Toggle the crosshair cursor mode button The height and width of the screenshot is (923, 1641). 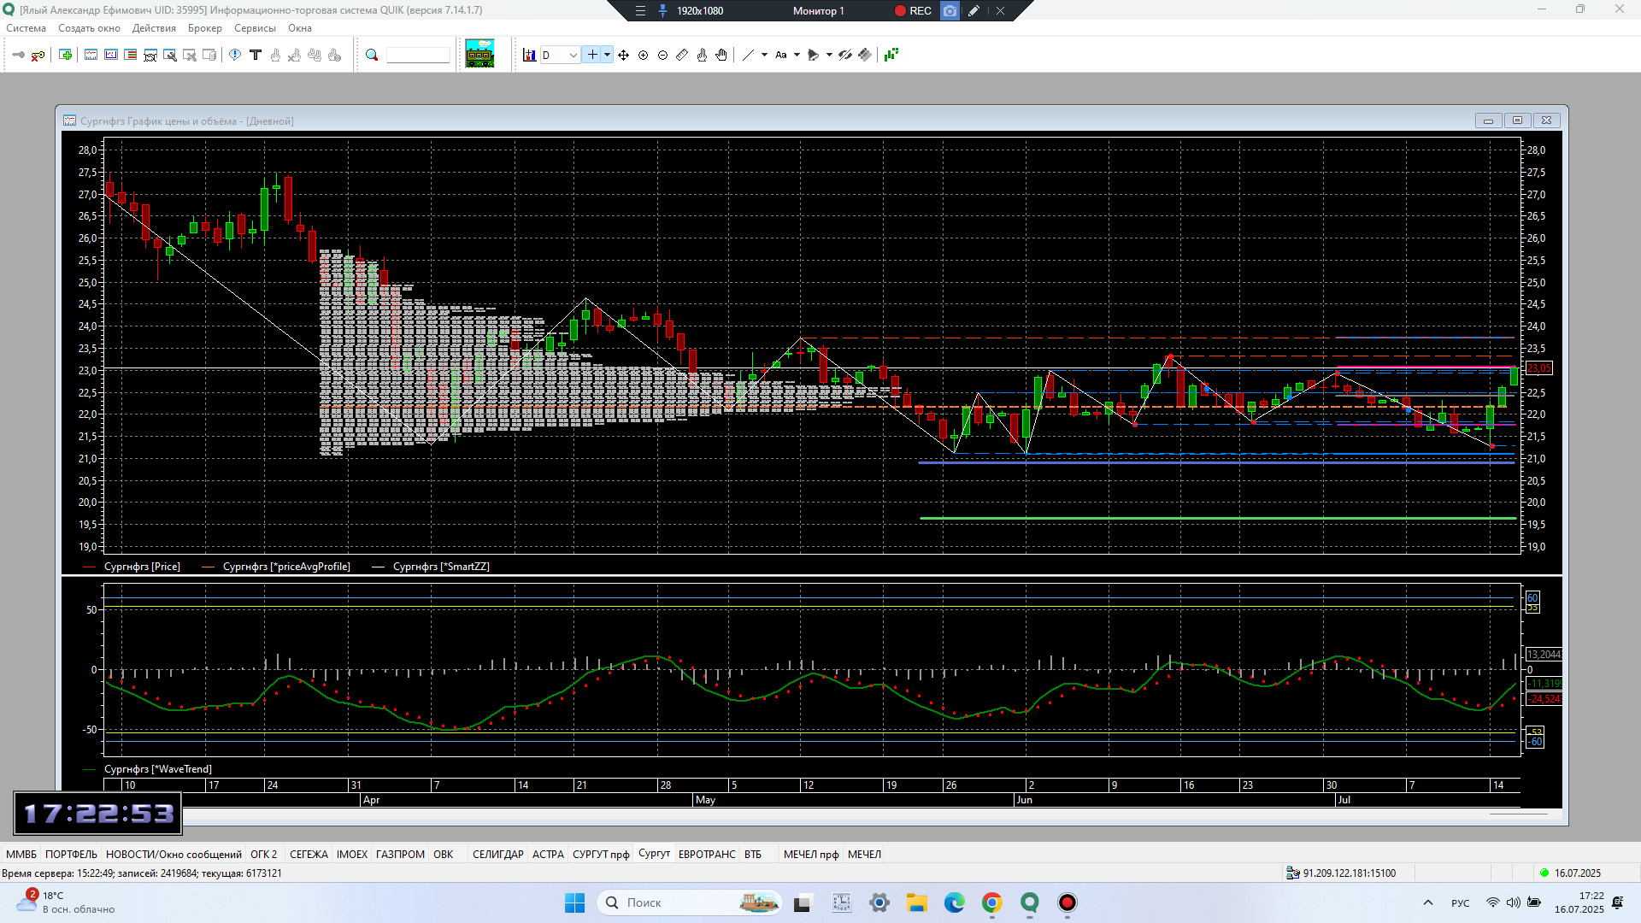(x=591, y=55)
